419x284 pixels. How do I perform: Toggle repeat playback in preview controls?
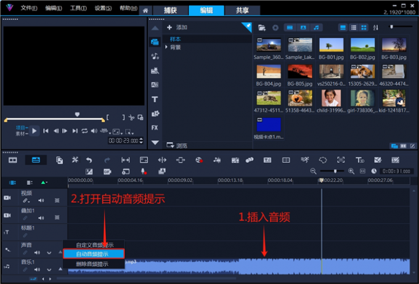pos(84,131)
